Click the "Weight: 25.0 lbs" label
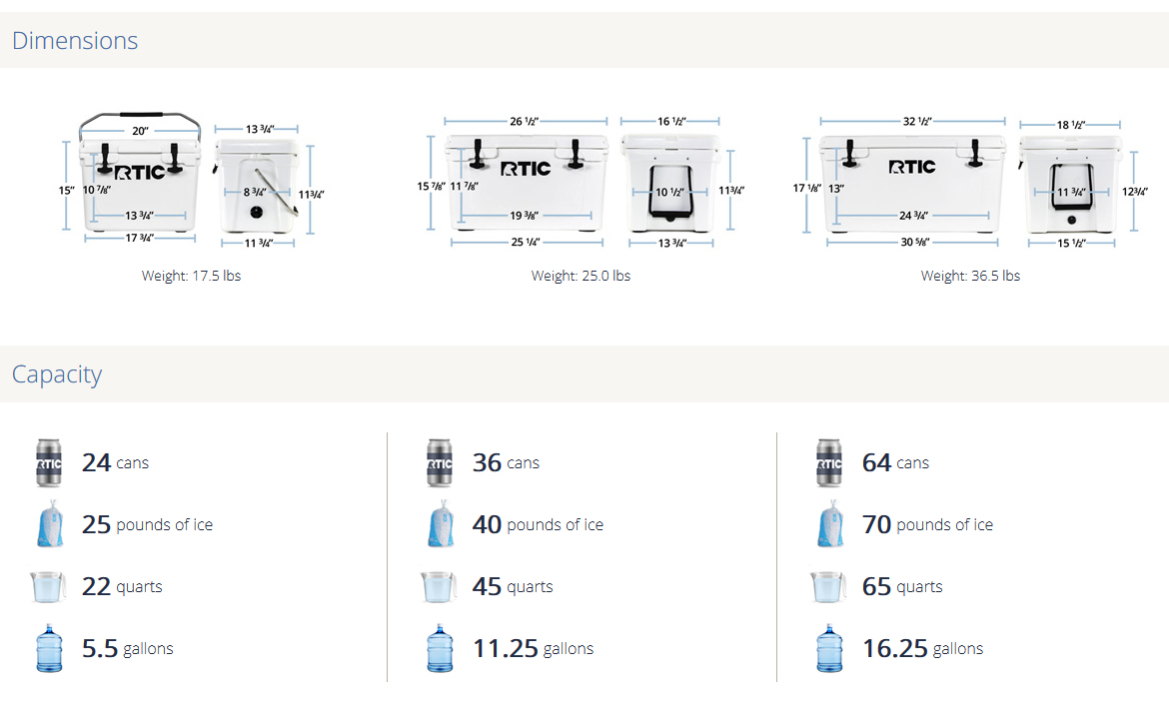Viewport: 1169px width, 711px height. click(581, 276)
